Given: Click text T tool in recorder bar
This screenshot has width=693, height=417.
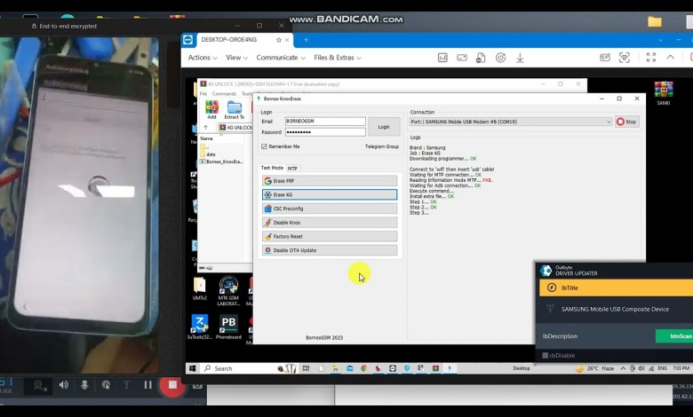Looking at the screenshot, I should [126, 385].
